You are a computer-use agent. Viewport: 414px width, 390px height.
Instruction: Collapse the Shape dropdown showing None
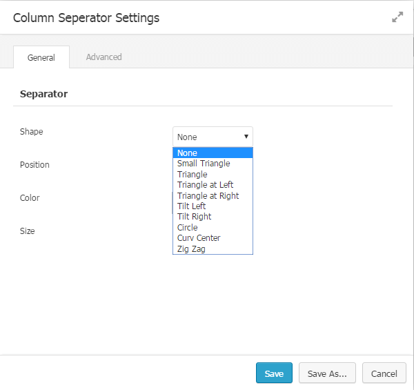tap(213, 137)
